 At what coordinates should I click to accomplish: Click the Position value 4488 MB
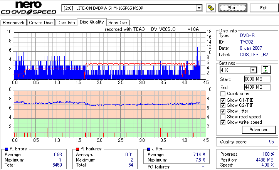pyautogui.click(x=265, y=160)
